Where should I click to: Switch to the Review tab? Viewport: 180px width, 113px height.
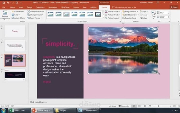[x=76, y=7]
